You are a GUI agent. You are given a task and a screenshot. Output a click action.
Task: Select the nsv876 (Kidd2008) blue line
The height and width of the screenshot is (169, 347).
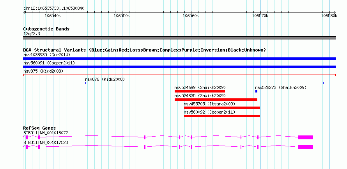coord(204,83)
